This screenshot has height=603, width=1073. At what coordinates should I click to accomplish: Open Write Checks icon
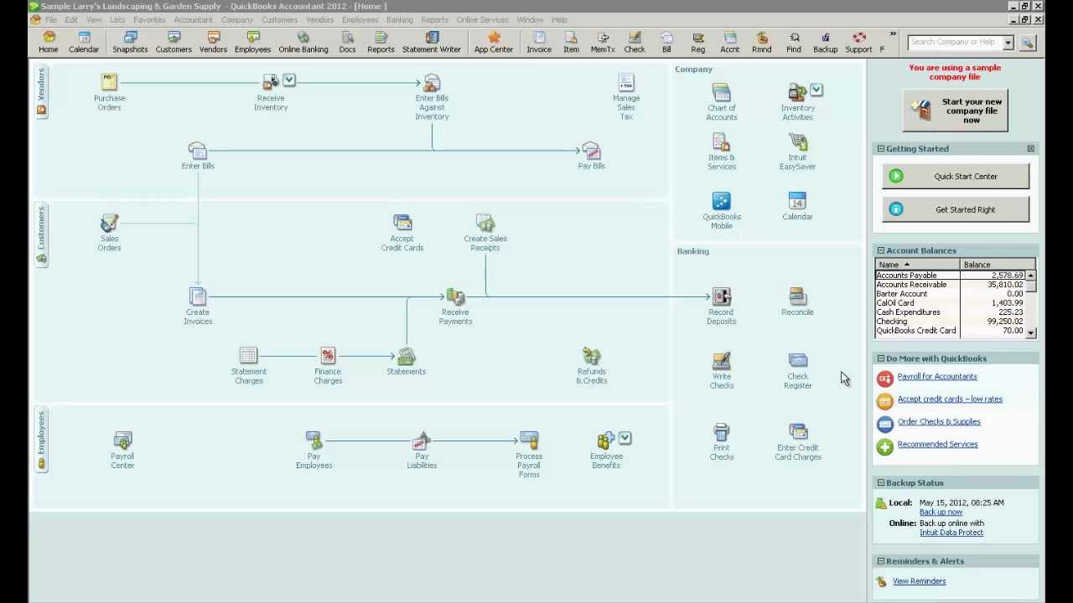(x=721, y=361)
